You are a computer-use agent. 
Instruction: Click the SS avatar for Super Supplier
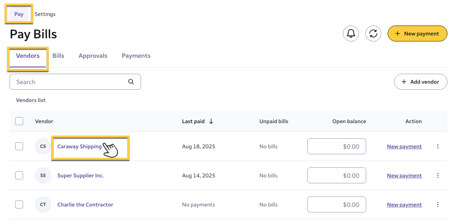[43, 175]
